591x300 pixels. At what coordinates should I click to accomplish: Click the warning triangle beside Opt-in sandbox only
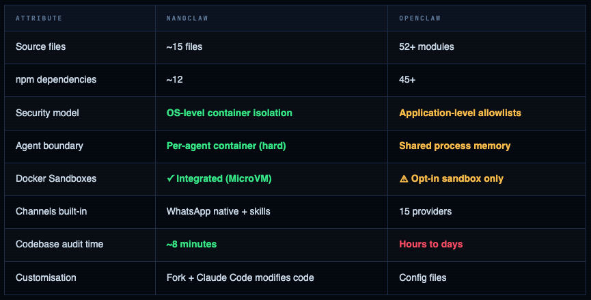coord(404,178)
